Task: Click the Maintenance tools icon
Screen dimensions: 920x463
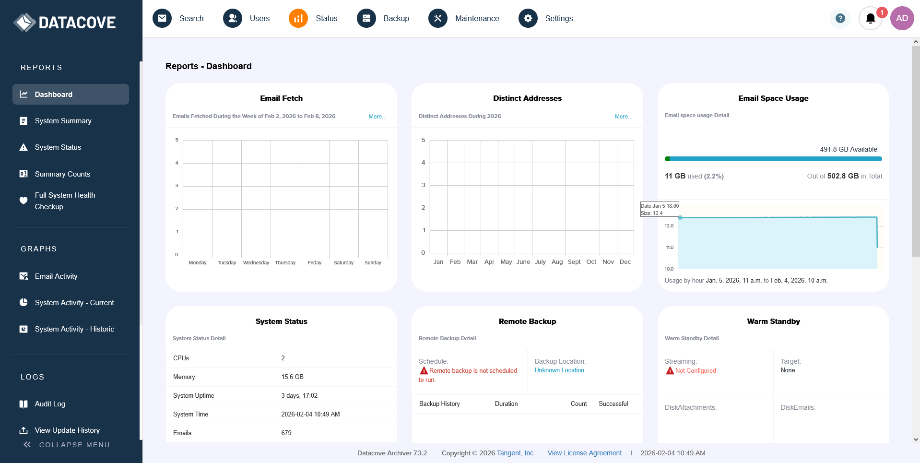Action: click(x=438, y=18)
